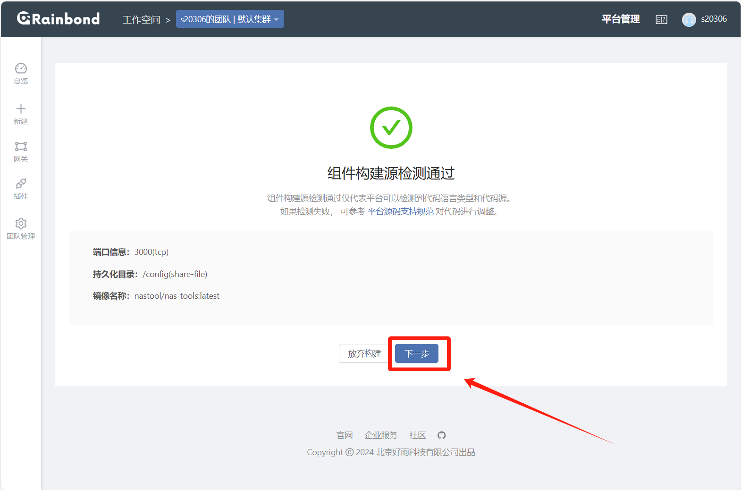The height and width of the screenshot is (490, 741).
Task: Open the 平台源码支持规范 link
Action: (x=400, y=212)
